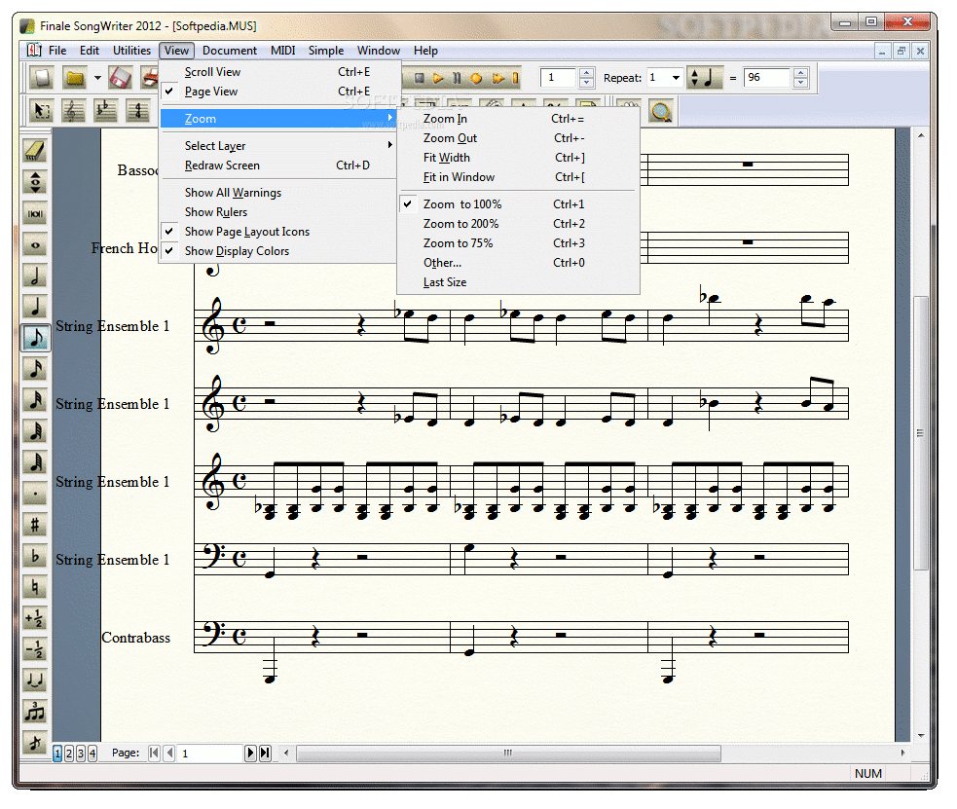The image size is (957, 809).
Task: Expand the Zoom submenu entry
Action: point(278,119)
